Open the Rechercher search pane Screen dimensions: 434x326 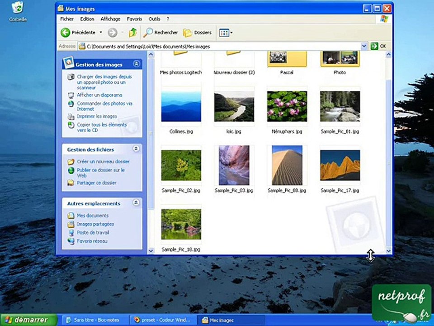[160, 33]
